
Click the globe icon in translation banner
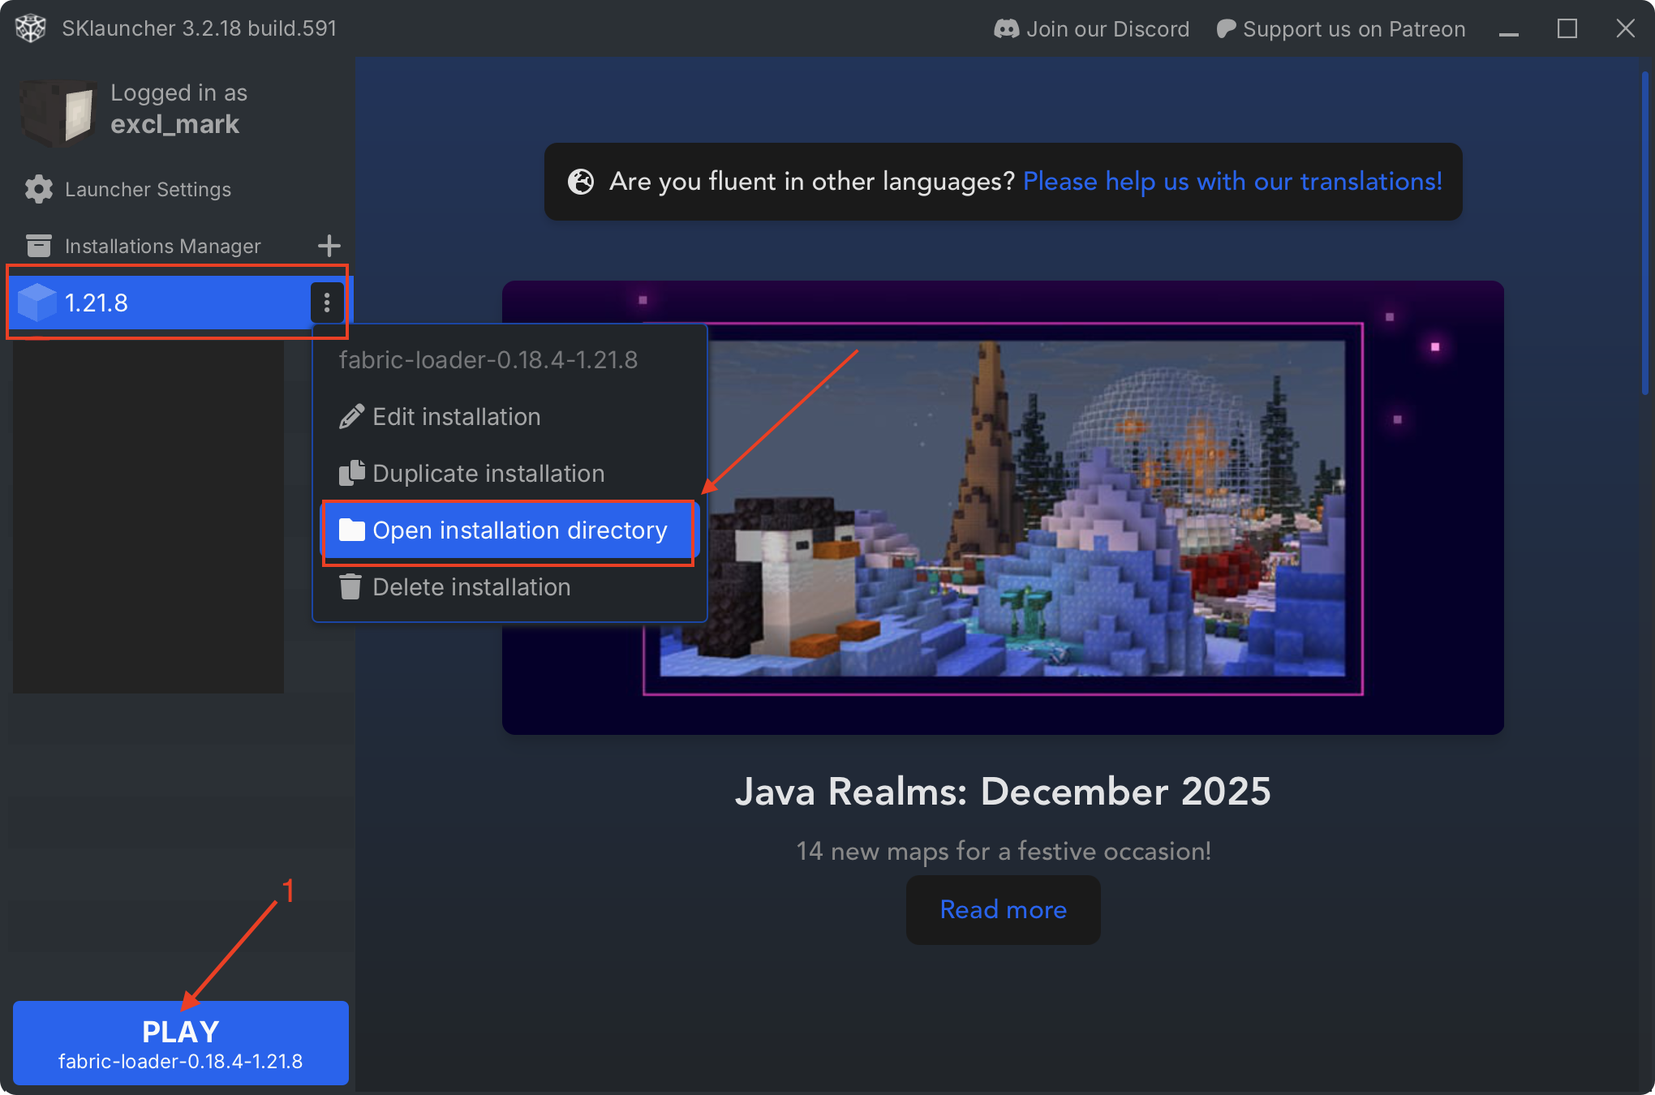581,182
